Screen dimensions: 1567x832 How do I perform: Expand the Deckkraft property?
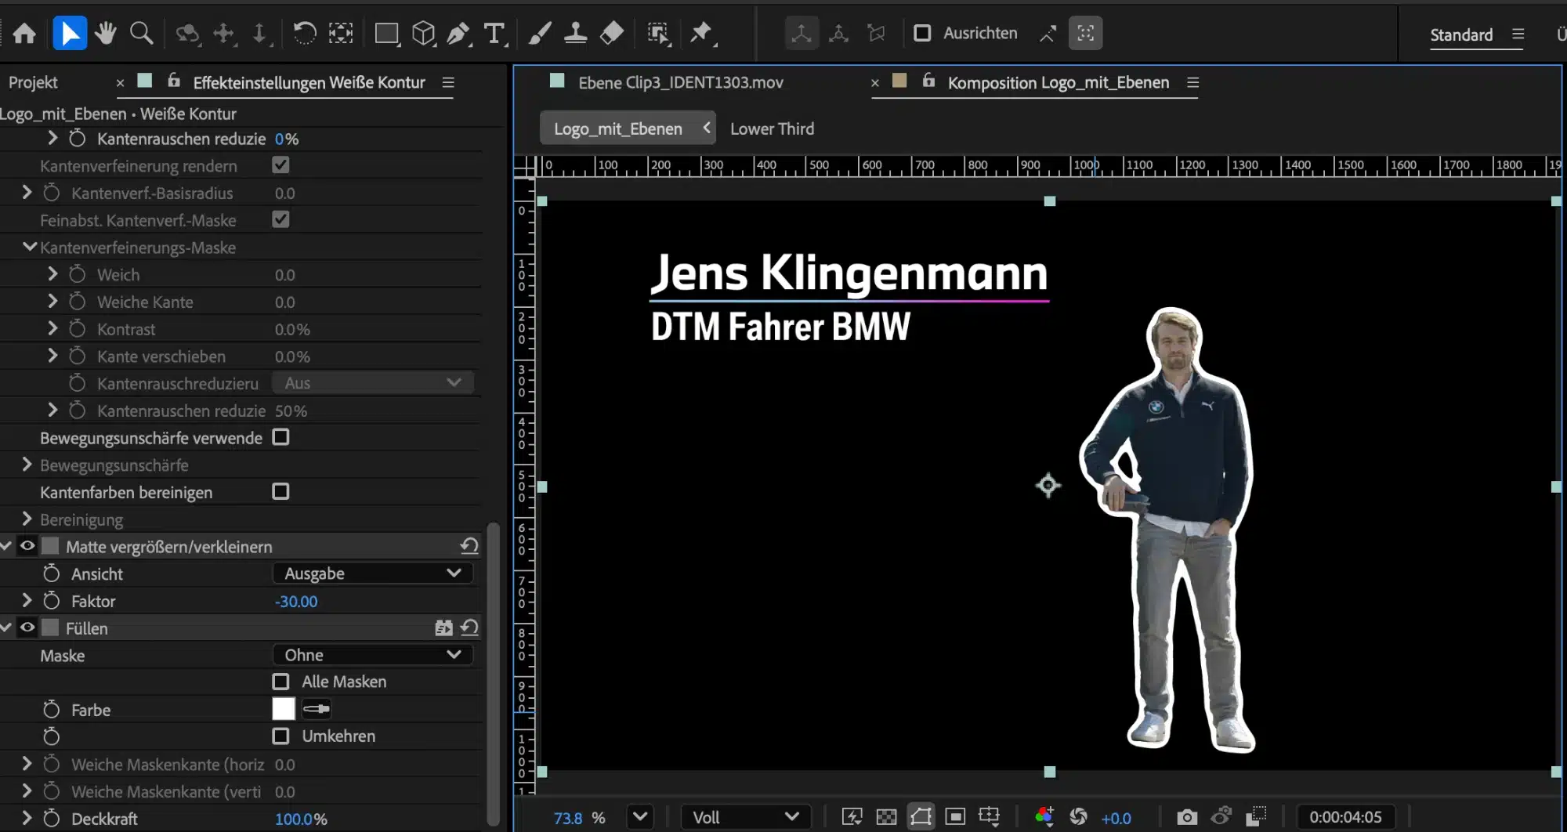(27, 818)
